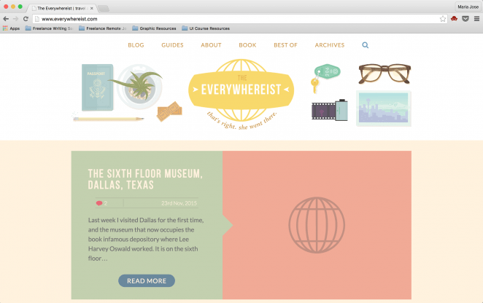
Task: Click the comment bubble icon on the post
Action: tap(99, 203)
